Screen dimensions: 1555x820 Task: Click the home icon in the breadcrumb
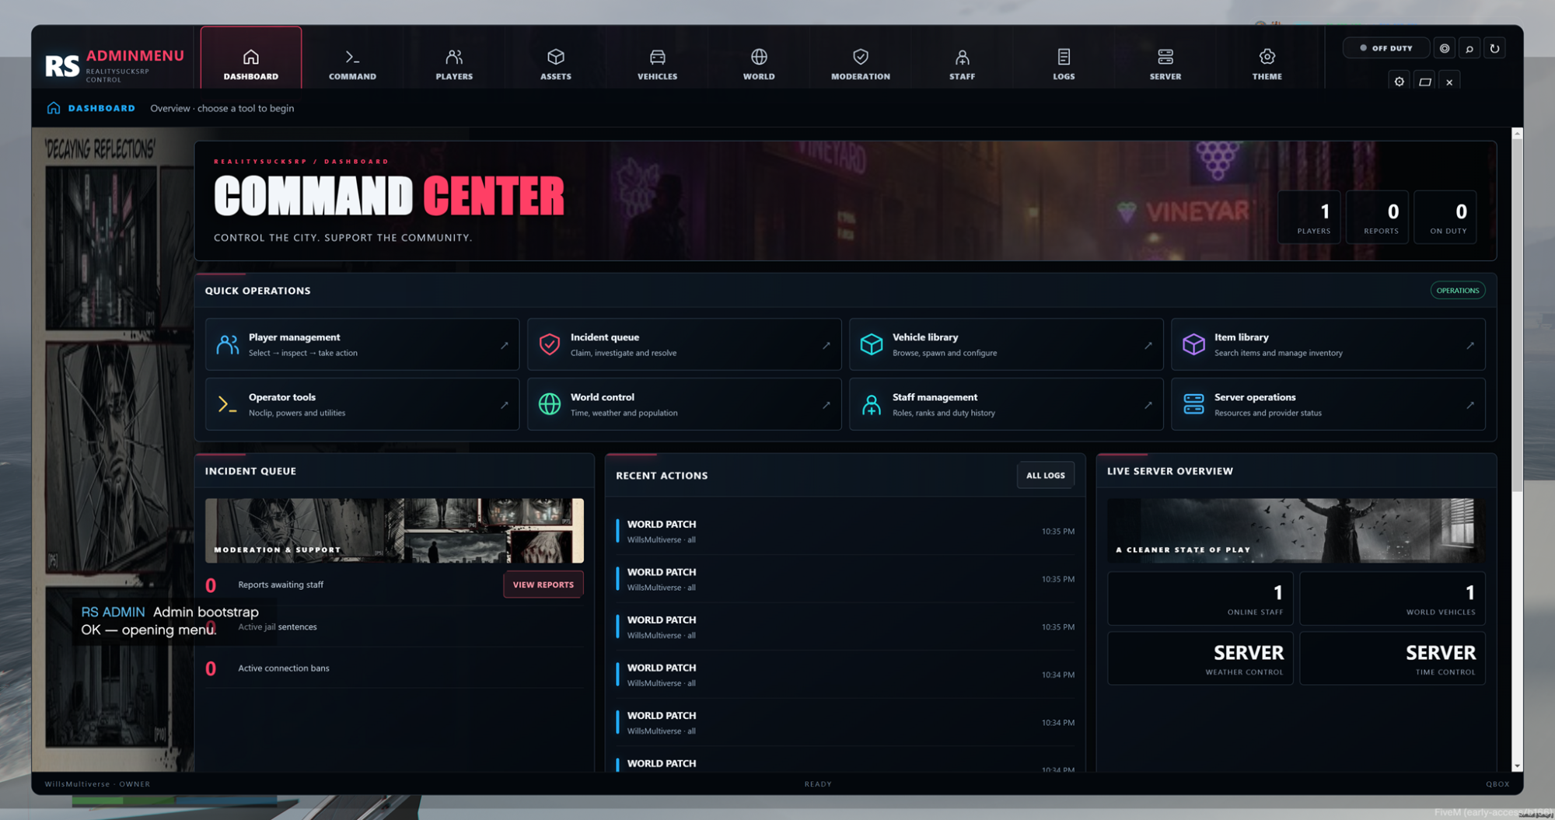coord(54,108)
